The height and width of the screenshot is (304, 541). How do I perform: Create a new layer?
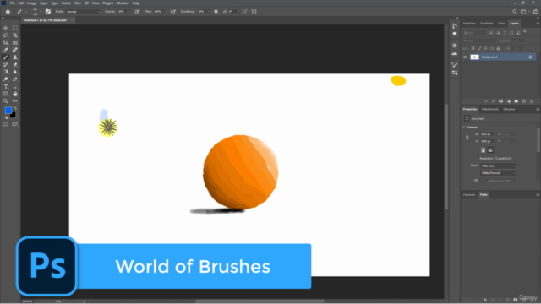point(524,101)
